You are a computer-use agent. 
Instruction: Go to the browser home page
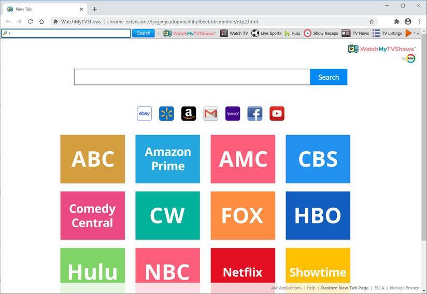point(41,22)
